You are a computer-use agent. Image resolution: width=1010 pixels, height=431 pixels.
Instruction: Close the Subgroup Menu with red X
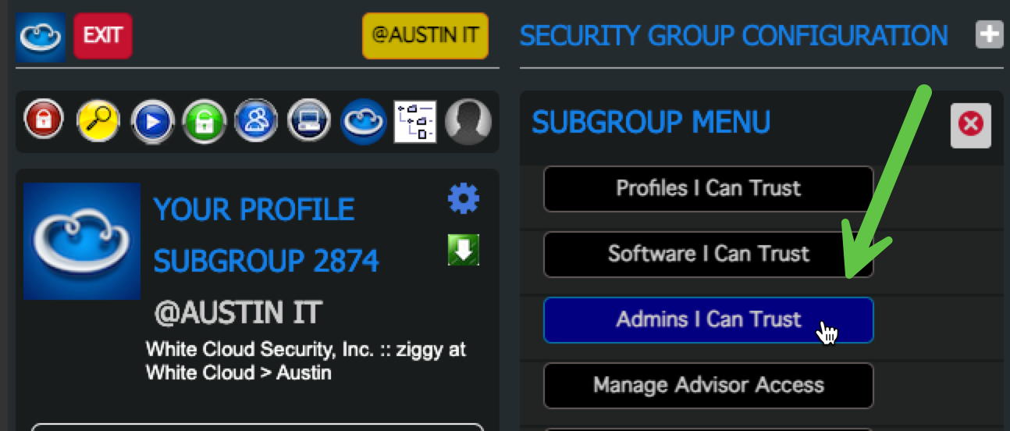tap(971, 125)
